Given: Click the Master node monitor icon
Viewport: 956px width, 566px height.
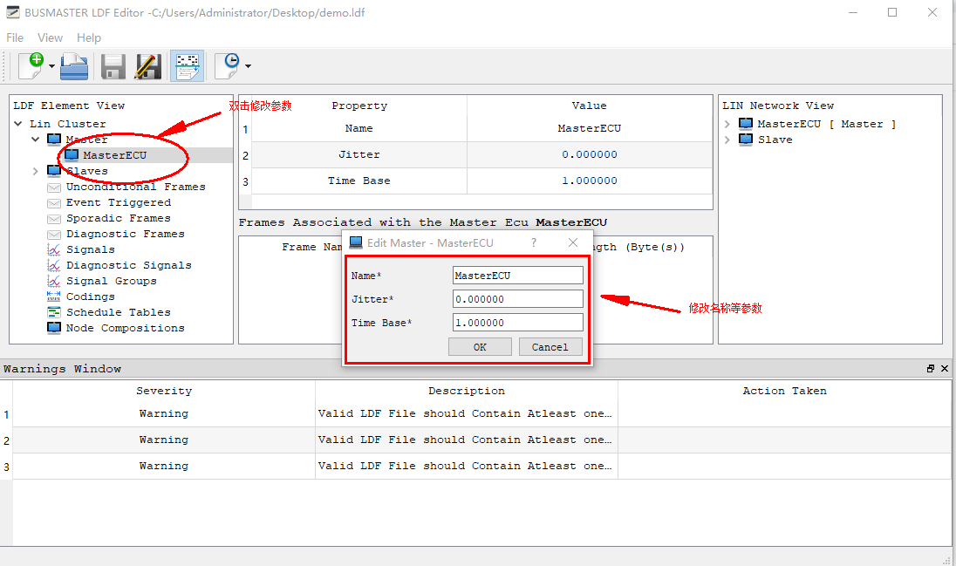Looking at the screenshot, I should pyautogui.click(x=54, y=140).
